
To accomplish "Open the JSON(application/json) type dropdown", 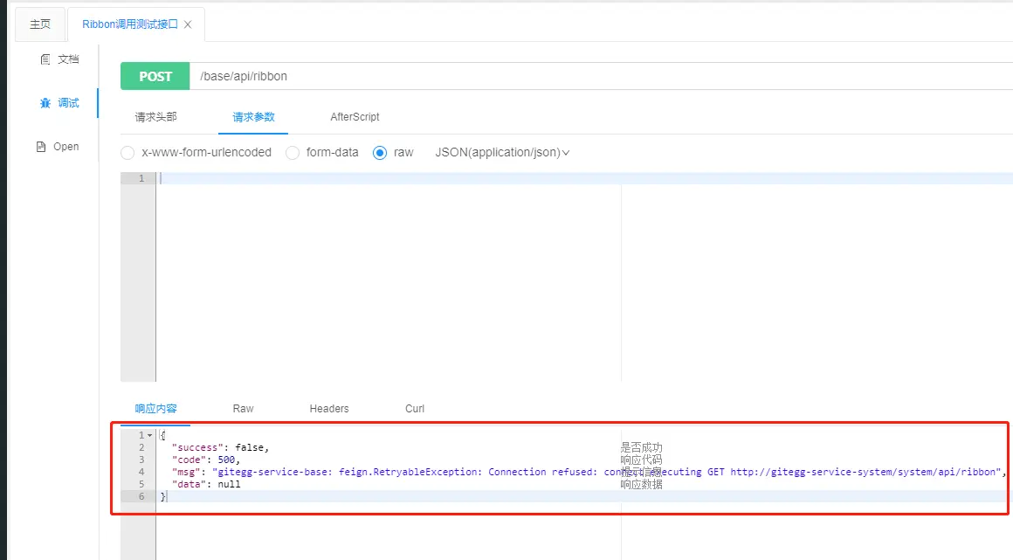I will point(502,153).
